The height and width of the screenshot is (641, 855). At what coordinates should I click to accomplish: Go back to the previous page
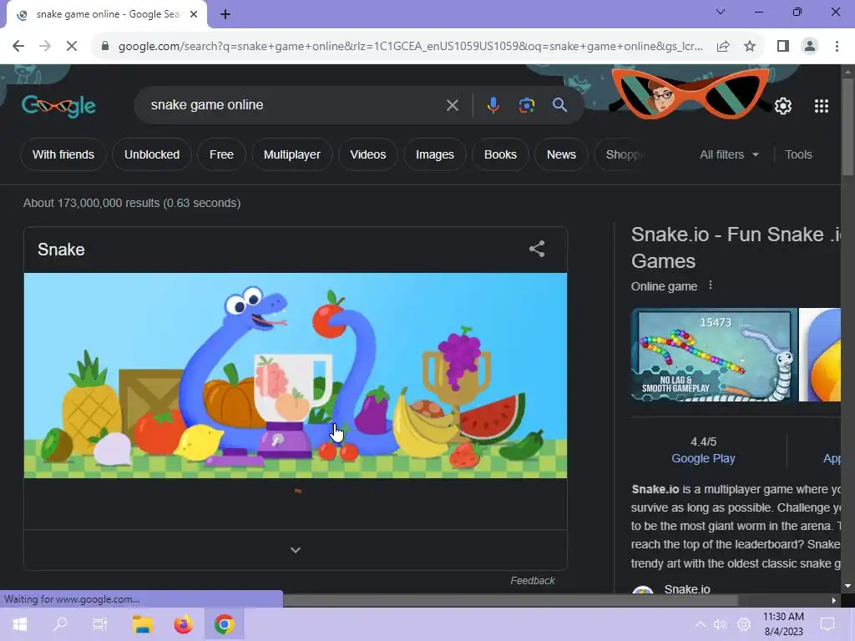pyautogui.click(x=18, y=47)
